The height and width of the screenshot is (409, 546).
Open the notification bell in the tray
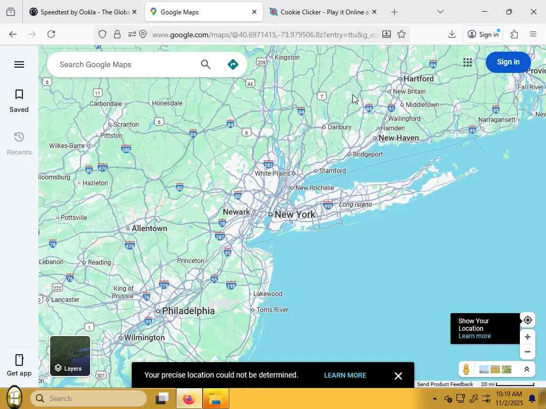[x=532, y=398]
